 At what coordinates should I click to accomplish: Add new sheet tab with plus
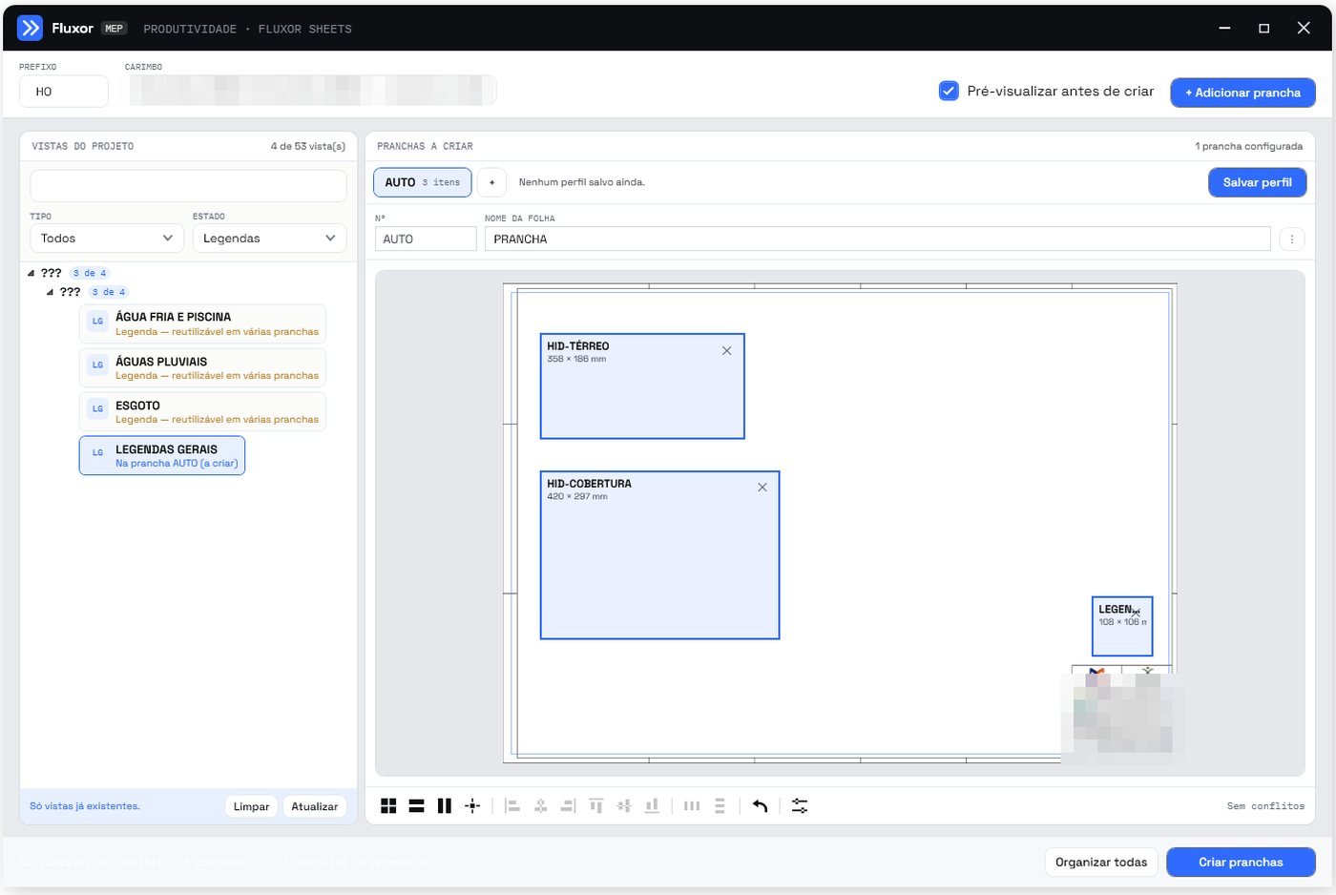(491, 182)
